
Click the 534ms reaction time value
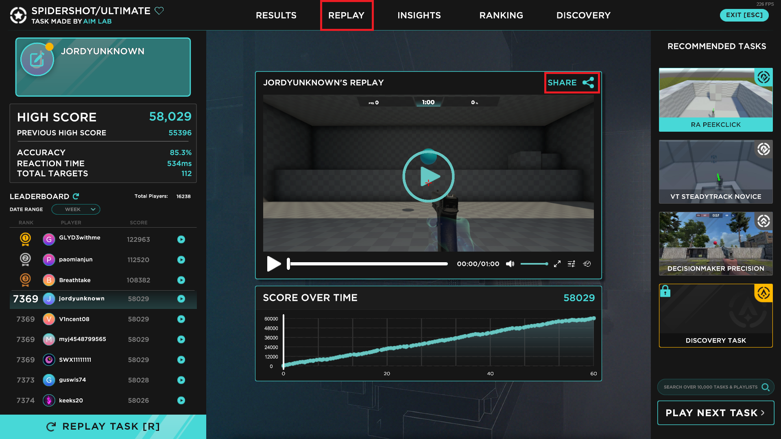[x=179, y=163]
